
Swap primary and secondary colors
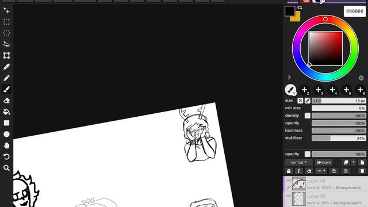click(x=300, y=7)
